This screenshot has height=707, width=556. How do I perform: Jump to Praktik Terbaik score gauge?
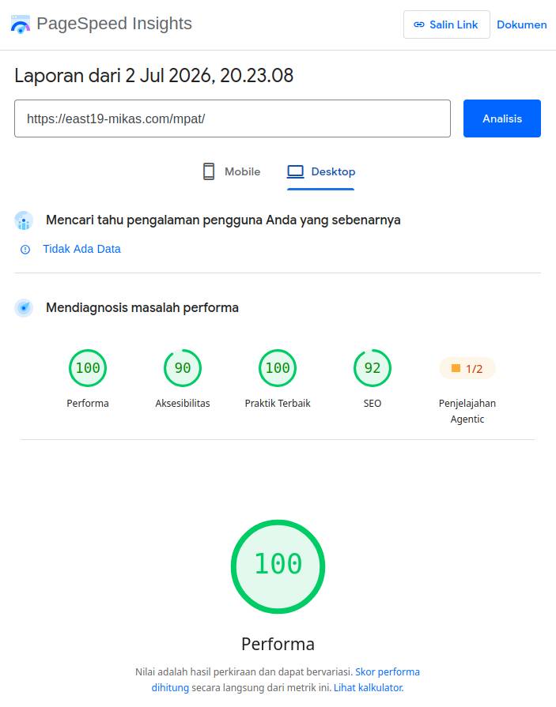pyautogui.click(x=278, y=368)
